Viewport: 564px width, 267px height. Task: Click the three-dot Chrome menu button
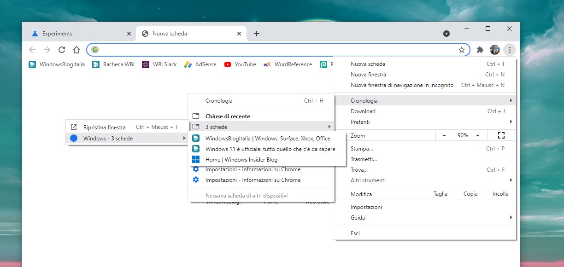[x=510, y=50]
